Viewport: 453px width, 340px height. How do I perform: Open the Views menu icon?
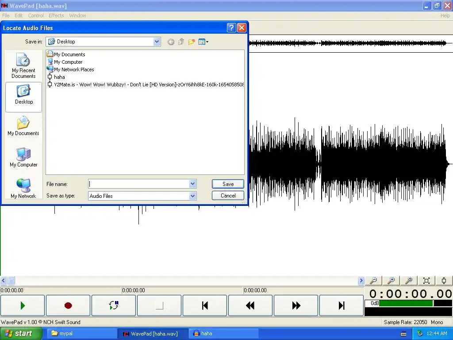point(203,42)
